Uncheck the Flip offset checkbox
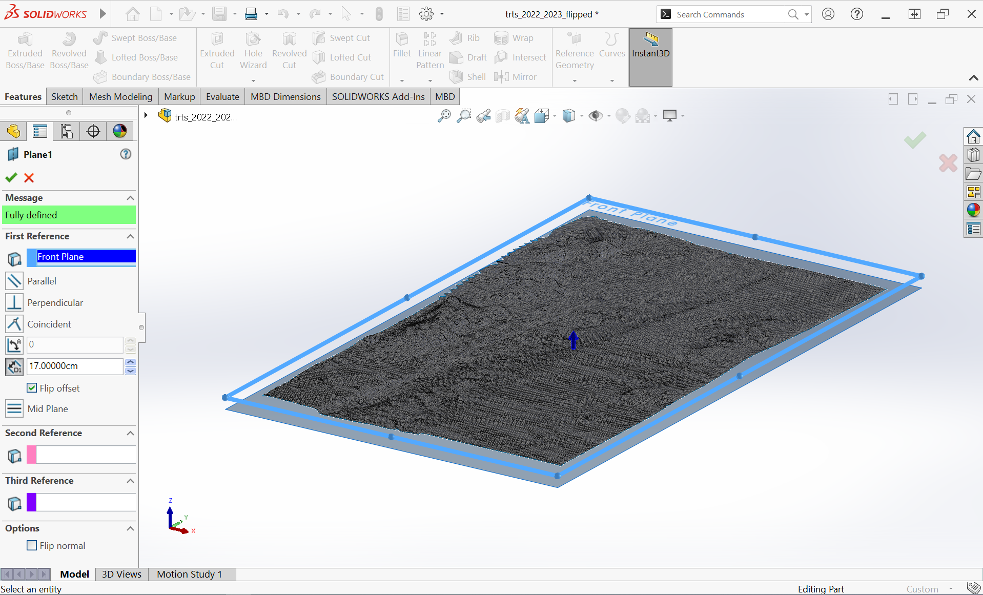This screenshot has height=595, width=983. pos(32,388)
